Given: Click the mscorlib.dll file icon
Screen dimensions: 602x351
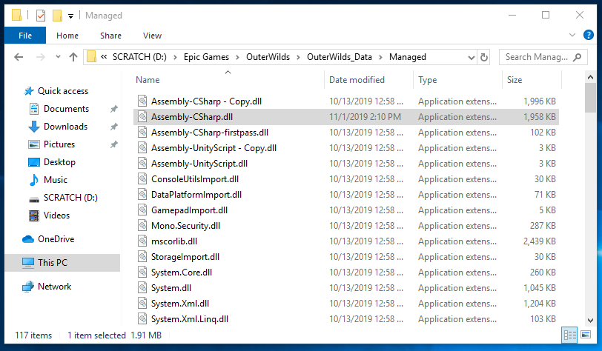Looking at the screenshot, I should pyautogui.click(x=143, y=241).
